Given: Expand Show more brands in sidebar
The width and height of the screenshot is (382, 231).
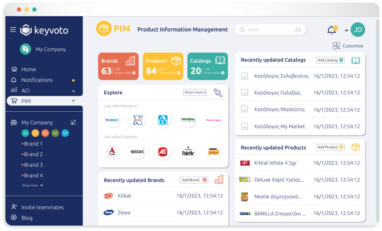Looking at the screenshot, I should [x=32, y=185].
